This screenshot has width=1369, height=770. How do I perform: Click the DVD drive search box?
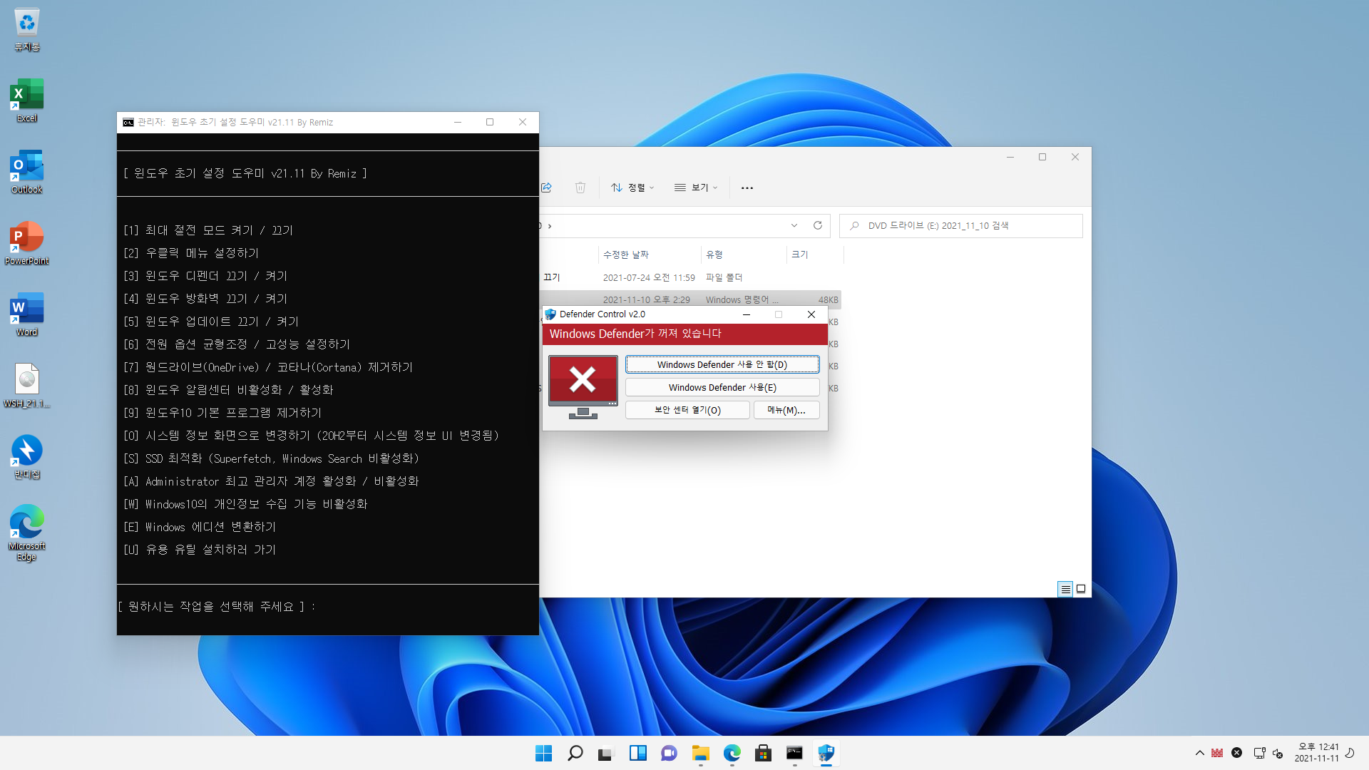pyautogui.click(x=961, y=225)
